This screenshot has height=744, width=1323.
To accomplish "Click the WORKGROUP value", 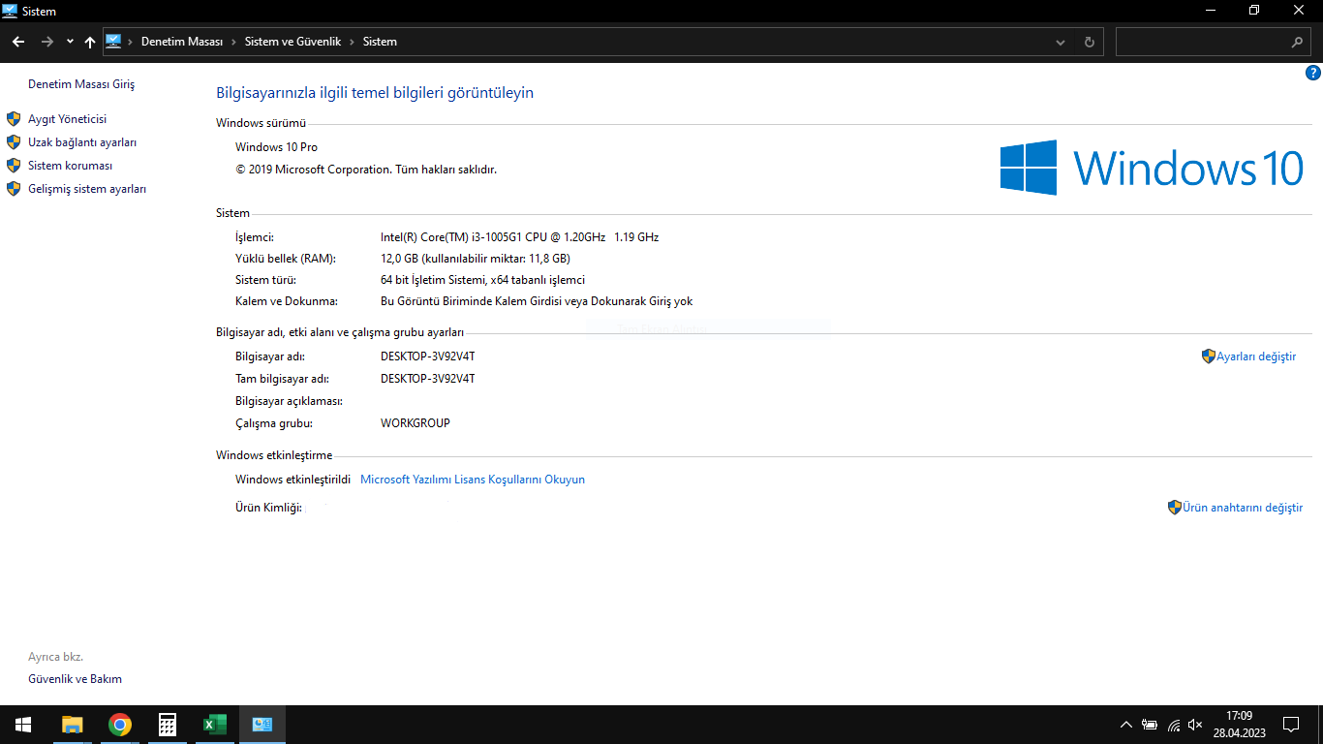I will coord(415,423).
